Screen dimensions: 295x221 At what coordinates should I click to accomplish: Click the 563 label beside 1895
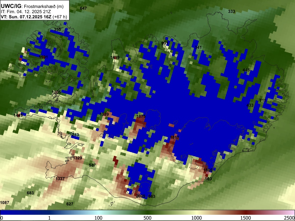pos(208,179)
